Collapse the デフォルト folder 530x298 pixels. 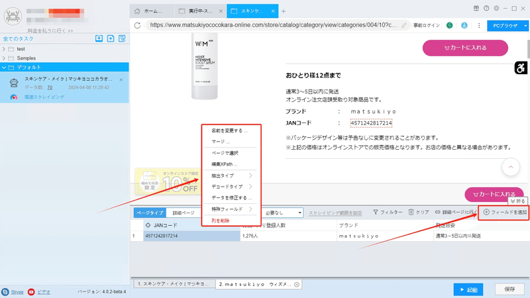[x=4, y=68]
